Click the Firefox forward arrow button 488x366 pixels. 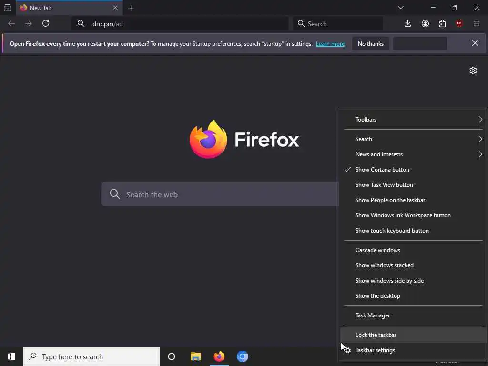28,24
